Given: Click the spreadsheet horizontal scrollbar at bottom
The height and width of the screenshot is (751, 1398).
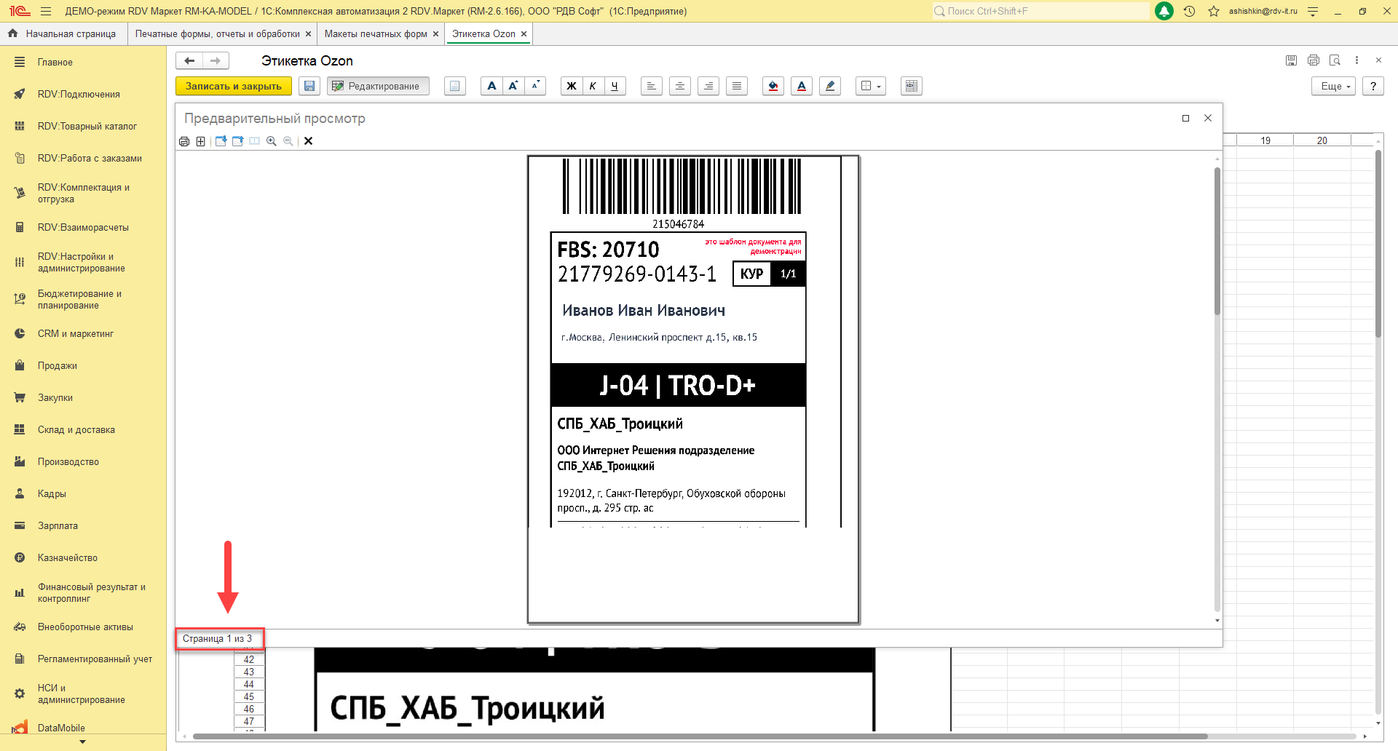Looking at the screenshot, I should pos(699,736).
